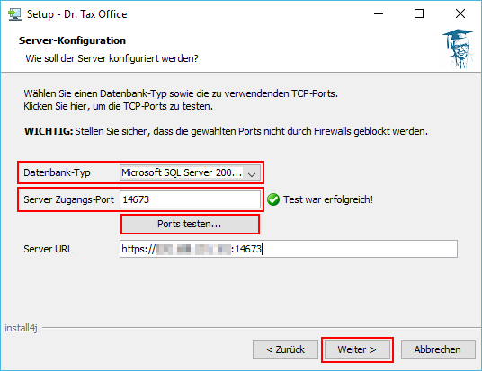Close the setup window with X

point(460,13)
